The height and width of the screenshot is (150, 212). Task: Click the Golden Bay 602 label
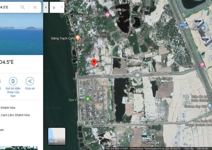pyautogui.click(x=195, y=106)
